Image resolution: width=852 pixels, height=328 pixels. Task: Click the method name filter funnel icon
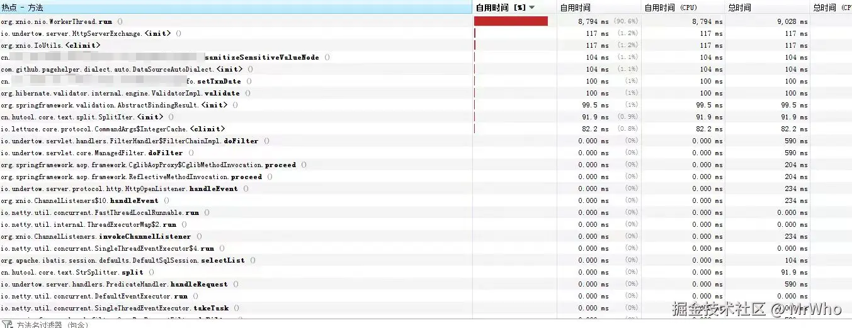pyautogui.click(x=6, y=325)
